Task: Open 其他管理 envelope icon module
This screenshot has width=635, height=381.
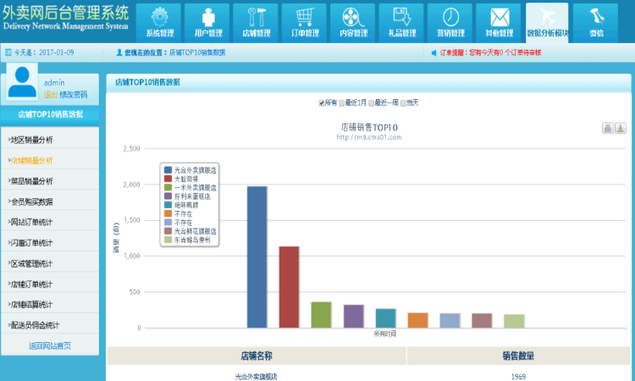Action: (500, 23)
